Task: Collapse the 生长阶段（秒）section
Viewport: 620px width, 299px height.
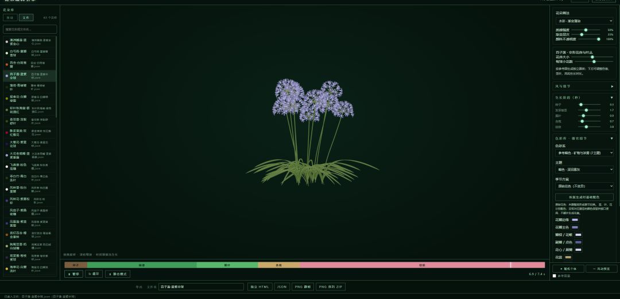Action: click(x=584, y=97)
